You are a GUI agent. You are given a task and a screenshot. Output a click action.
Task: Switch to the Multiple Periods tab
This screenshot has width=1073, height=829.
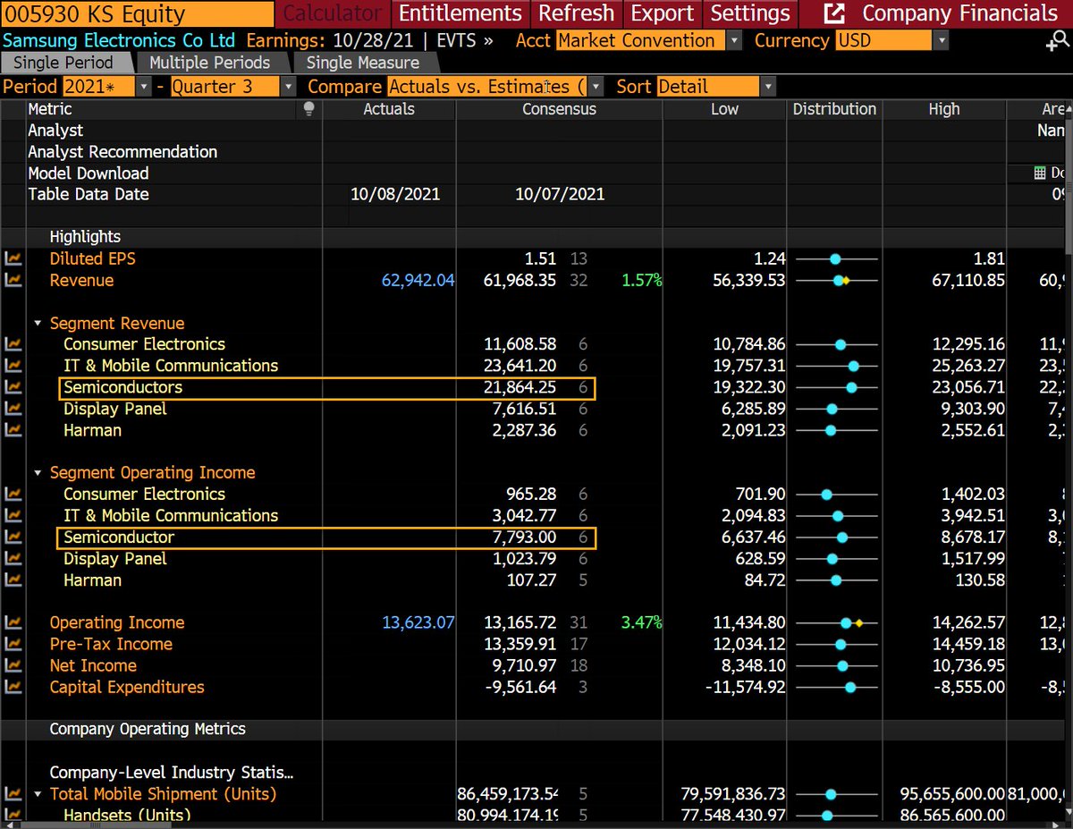tap(210, 63)
